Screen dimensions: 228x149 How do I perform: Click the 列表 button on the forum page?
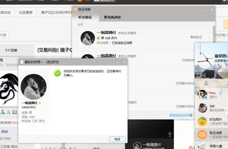(4, 35)
